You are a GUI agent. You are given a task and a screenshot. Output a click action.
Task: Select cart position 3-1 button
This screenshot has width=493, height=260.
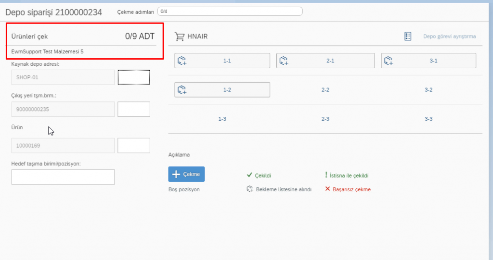coord(428,61)
